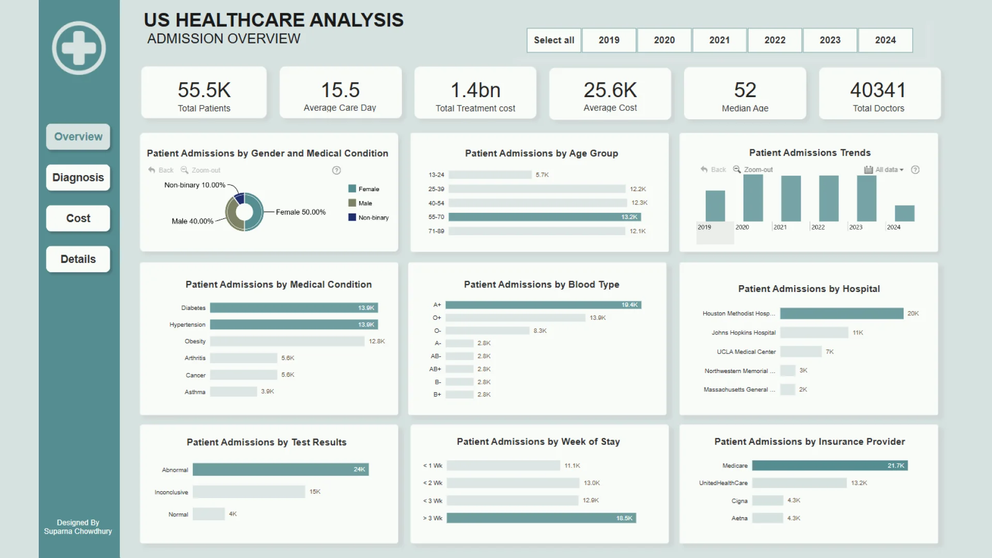992x558 pixels.
Task: Click the Non-binary legend color swatch
Action: coord(352,218)
